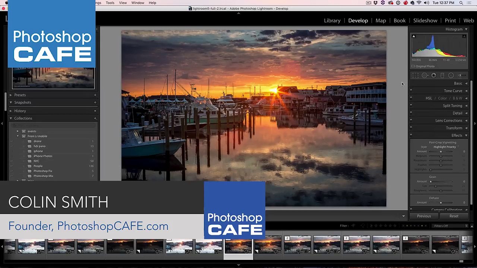Image resolution: width=477 pixels, height=268 pixels.
Task: Select the Graduated Filter tool
Action: (x=442, y=76)
